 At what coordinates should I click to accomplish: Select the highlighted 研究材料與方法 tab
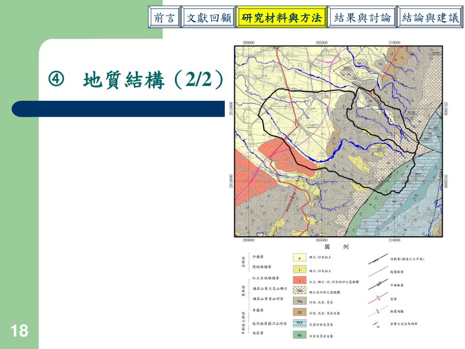pos(282,18)
